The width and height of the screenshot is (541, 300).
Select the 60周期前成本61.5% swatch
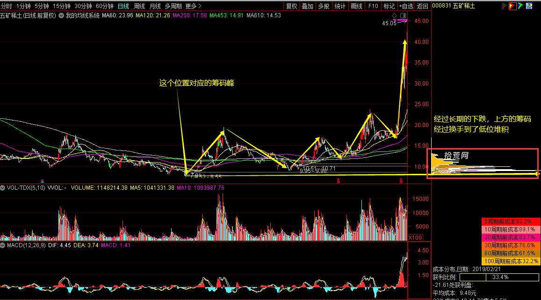[x=510, y=253]
